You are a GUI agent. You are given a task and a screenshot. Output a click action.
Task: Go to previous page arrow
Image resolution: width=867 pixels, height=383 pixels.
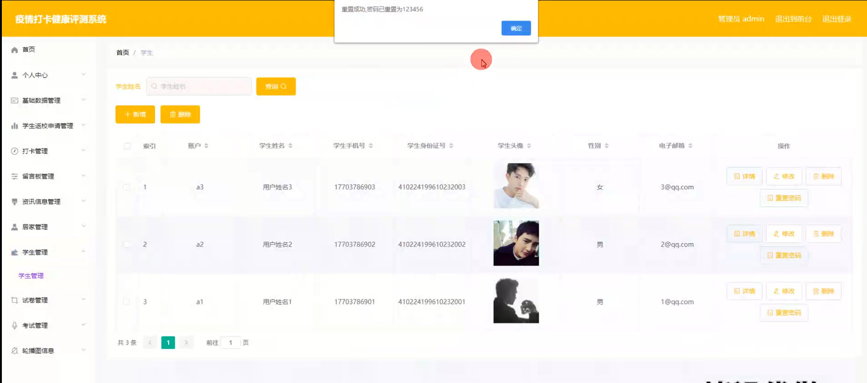pyautogui.click(x=150, y=343)
